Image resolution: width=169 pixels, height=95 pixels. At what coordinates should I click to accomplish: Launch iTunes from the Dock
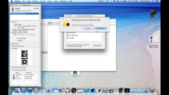[24, 90]
